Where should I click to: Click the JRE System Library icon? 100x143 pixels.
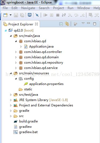click(16, 100)
